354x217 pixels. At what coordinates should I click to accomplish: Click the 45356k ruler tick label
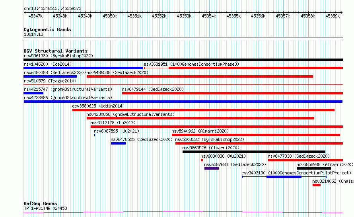pos(258,16)
